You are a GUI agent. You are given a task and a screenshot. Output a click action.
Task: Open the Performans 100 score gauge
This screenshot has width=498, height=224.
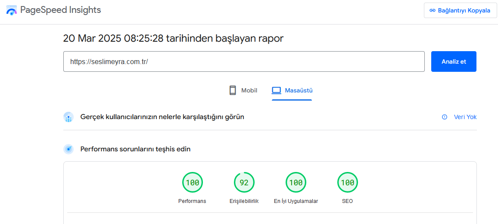193,182
